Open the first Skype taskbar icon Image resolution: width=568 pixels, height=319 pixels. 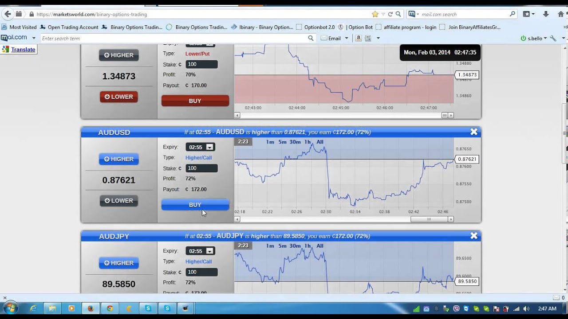coord(148,308)
